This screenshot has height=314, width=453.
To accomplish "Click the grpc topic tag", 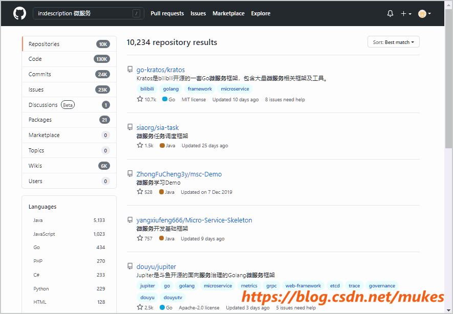I will tap(271, 286).
